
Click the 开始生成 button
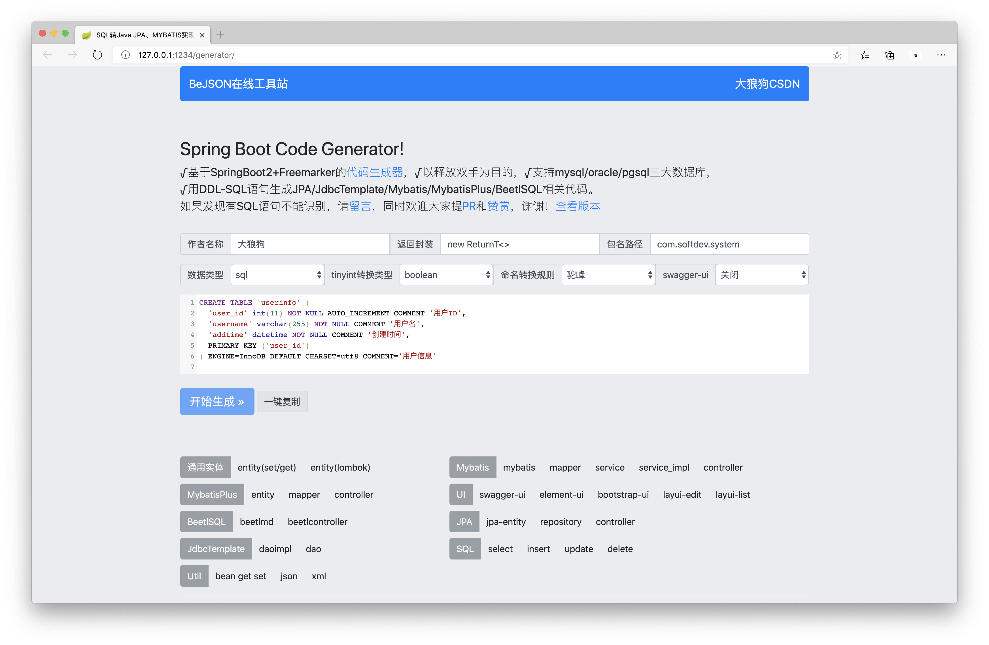pos(217,401)
